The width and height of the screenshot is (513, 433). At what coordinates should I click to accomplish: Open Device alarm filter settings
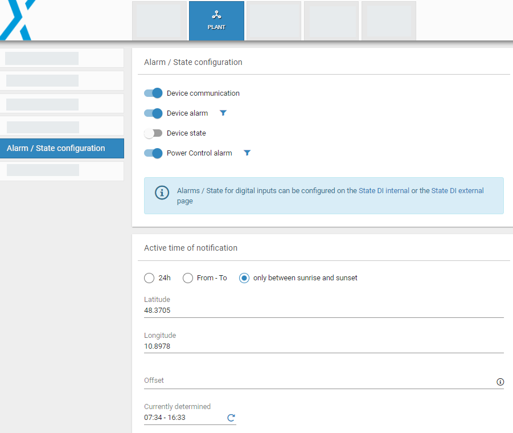pyautogui.click(x=223, y=113)
